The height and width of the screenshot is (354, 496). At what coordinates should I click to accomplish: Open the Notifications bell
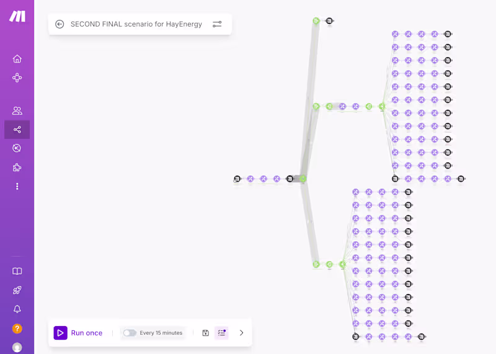(x=17, y=309)
